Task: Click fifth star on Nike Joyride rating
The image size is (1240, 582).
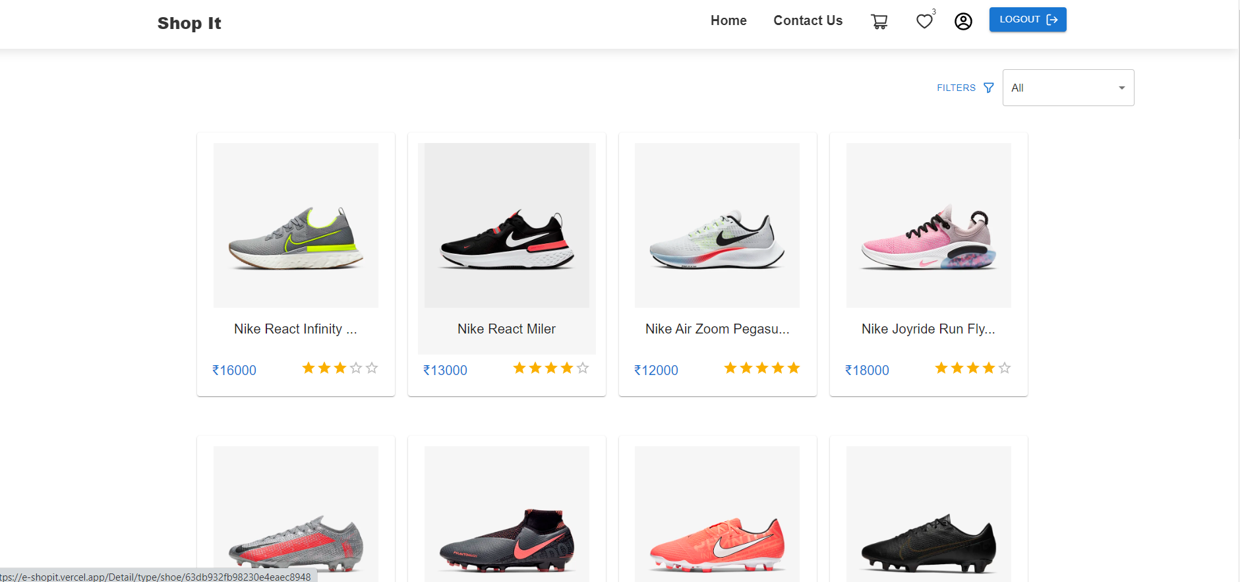Action: click(x=1005, y=368)
